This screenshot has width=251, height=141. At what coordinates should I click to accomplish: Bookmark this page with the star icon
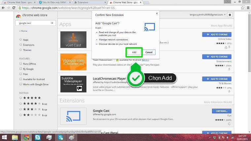(243, 8)
